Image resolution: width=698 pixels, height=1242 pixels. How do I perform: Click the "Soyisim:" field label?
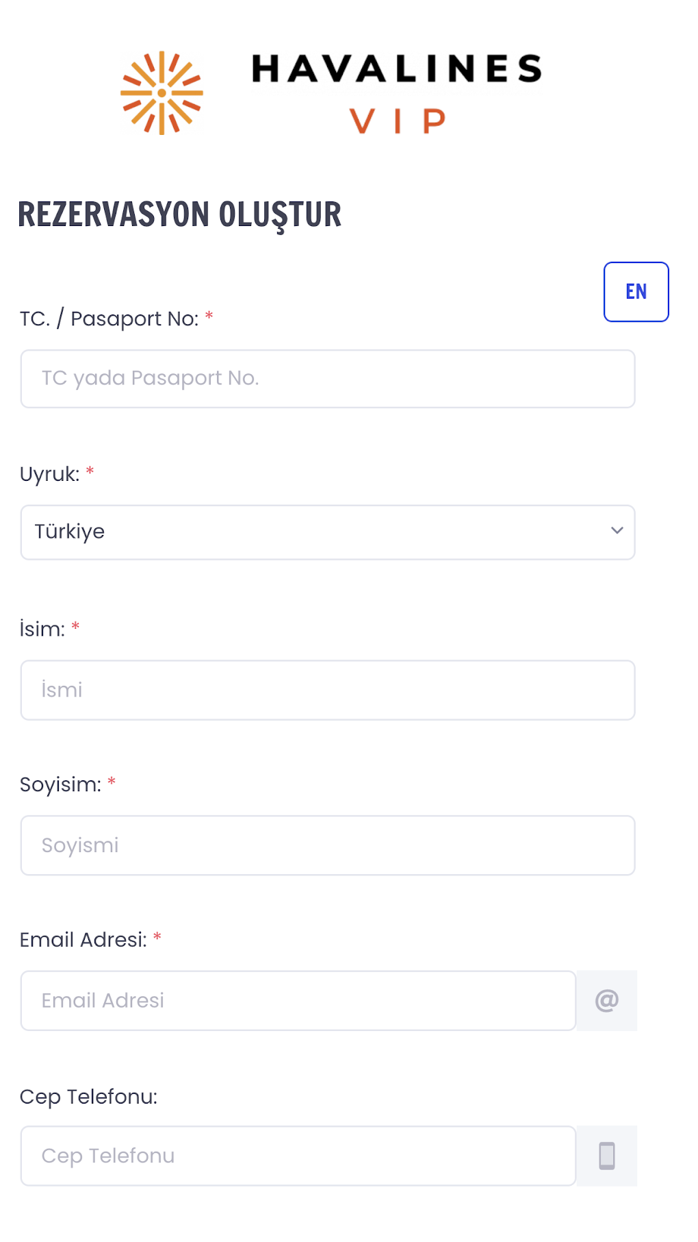pyautogui.click(x=60, y=784)
